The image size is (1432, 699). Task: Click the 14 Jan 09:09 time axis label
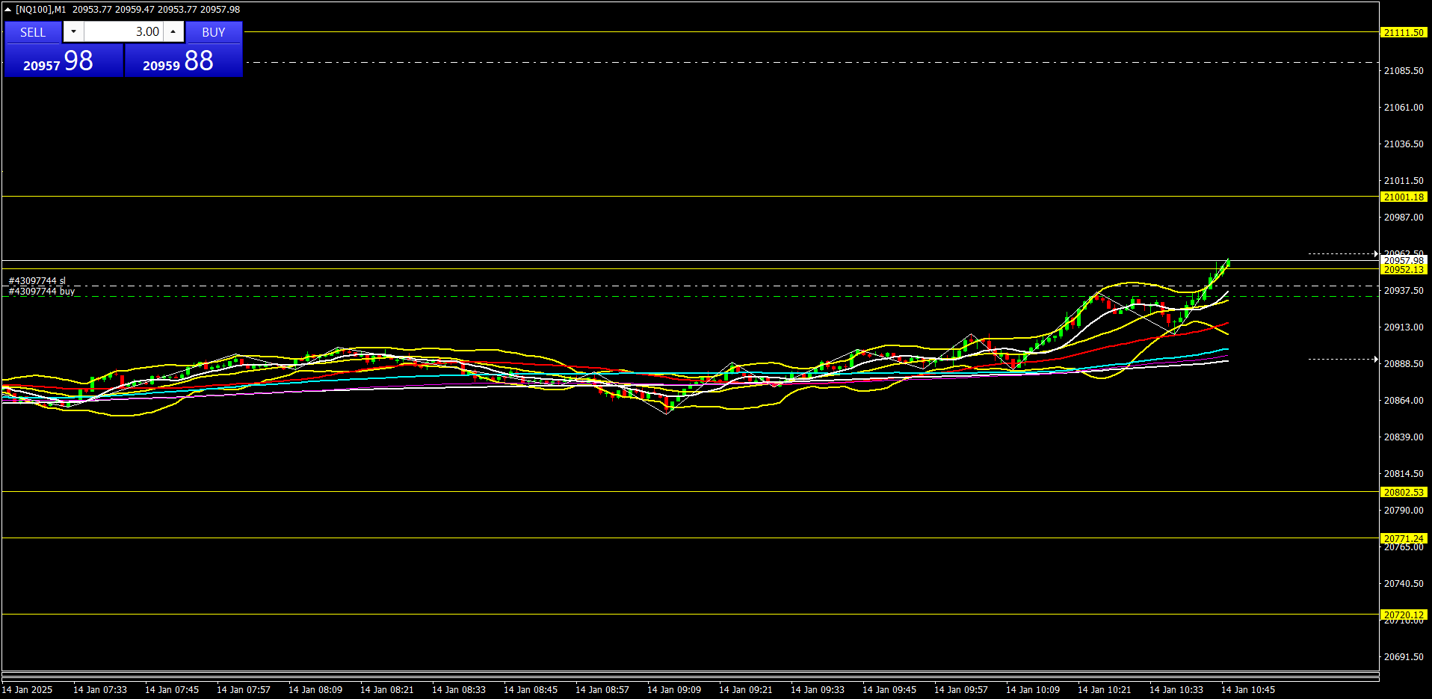(673, 690)
